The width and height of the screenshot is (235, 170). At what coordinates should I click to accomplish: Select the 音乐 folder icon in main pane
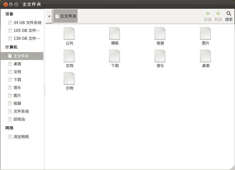(160, 56)
